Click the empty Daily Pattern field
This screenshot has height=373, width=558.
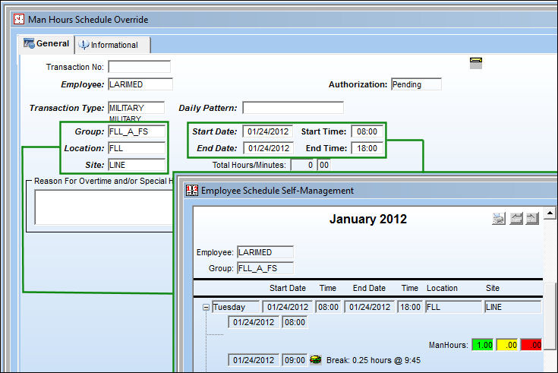[293, 108]
